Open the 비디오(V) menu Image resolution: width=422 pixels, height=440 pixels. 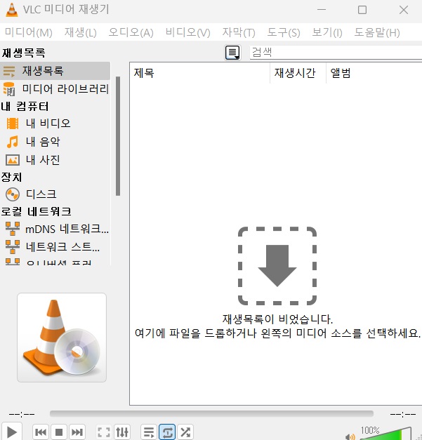tap(188, 32)
